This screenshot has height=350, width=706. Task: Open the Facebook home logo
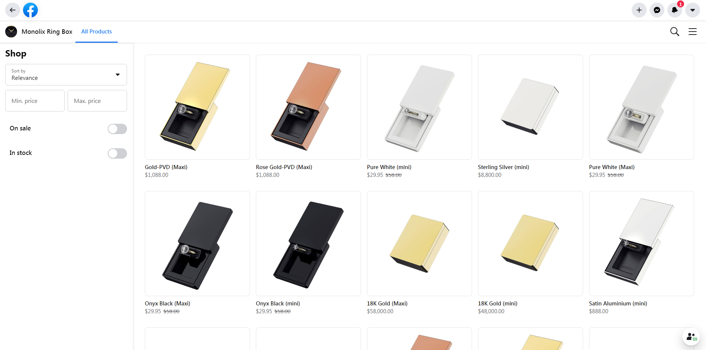pyautogui.click(x=30, y=10)
